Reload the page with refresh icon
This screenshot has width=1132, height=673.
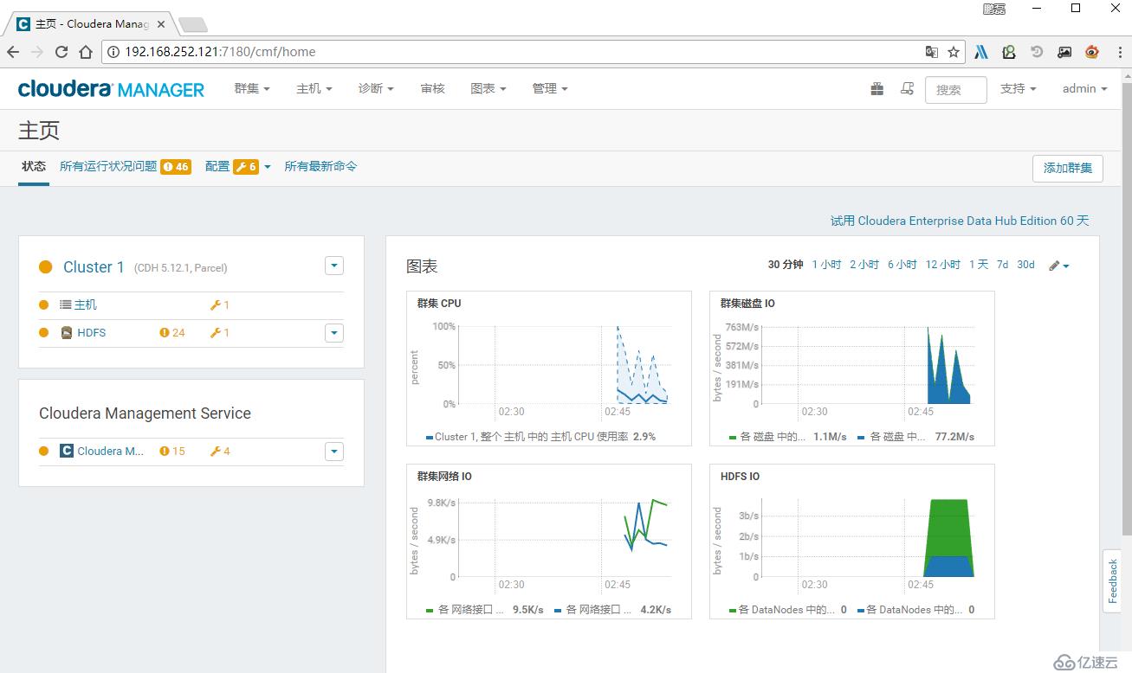click(x=61, y=52)
